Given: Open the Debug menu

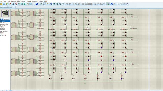Looking at the screenshot, I should click(x=23, y=1).
